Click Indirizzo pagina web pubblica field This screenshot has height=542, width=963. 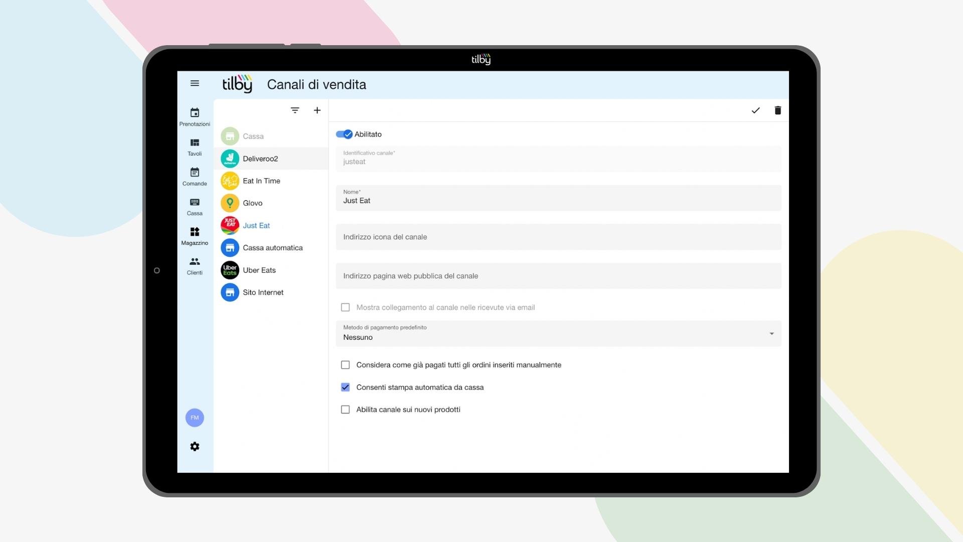point(559,276)
